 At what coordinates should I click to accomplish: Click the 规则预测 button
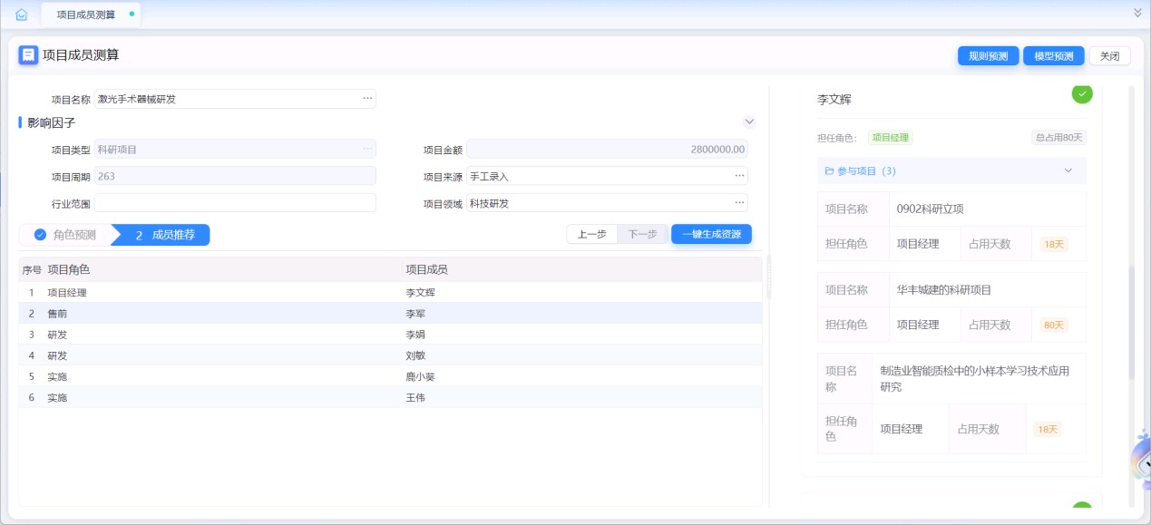[988, 56]
